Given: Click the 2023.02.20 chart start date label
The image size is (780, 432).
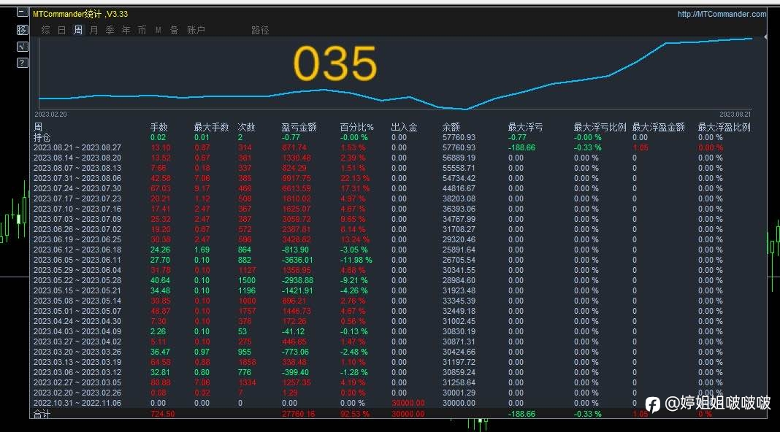Looking at the screenshot, I should tap(50, 115).
